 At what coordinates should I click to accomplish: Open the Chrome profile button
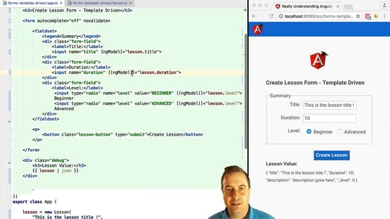[384, 5]
